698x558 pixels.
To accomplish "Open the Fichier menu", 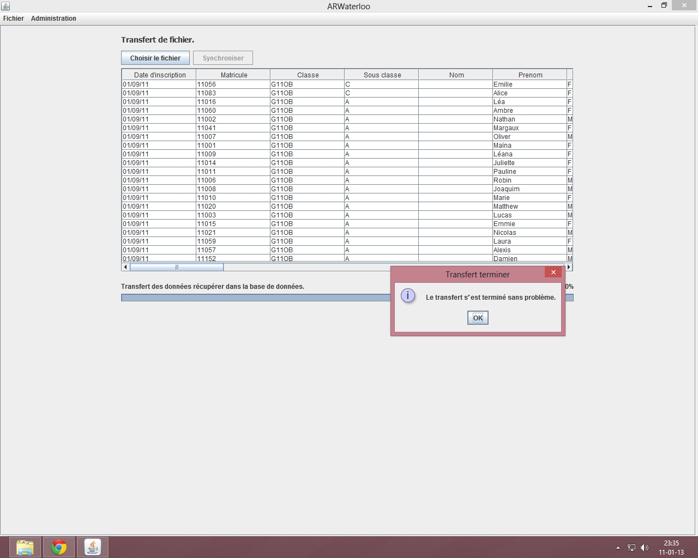I will click(x=14, y=19).
